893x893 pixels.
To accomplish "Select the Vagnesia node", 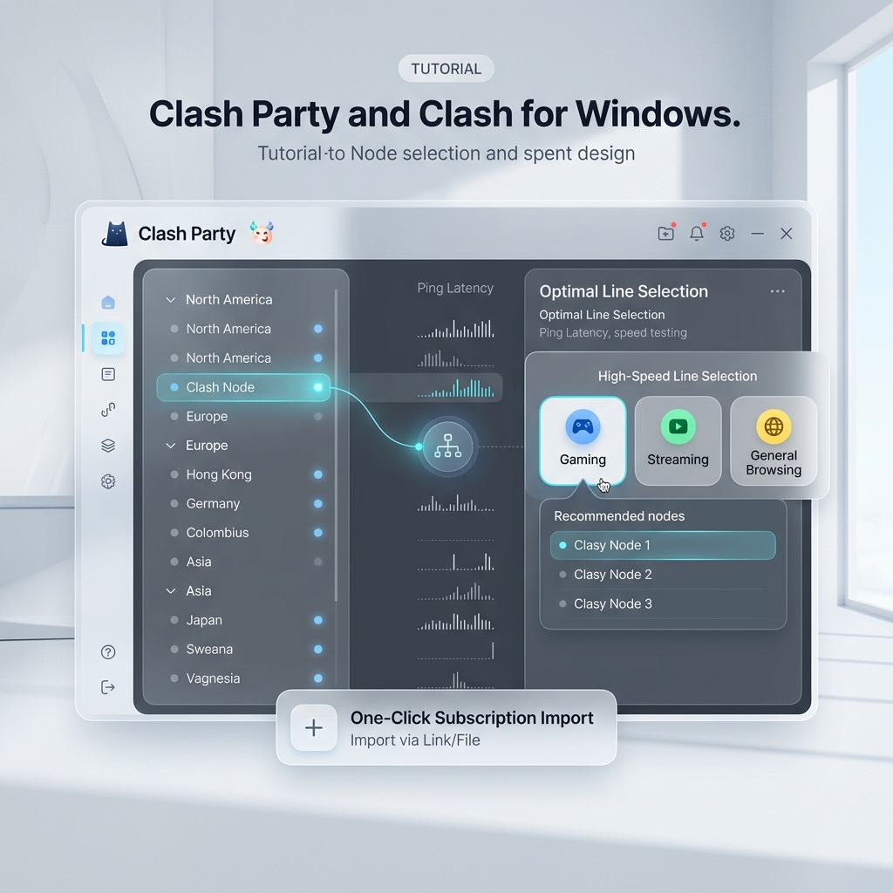I will (244, 678).
